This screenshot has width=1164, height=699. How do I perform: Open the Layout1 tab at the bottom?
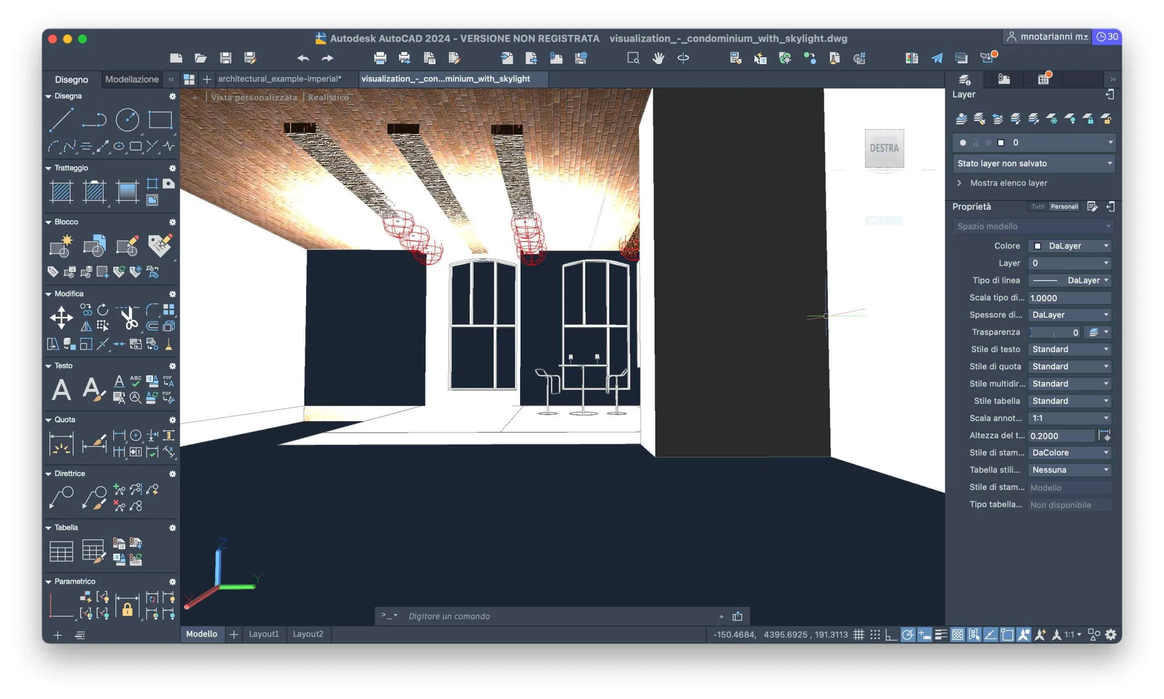point(264,634)
